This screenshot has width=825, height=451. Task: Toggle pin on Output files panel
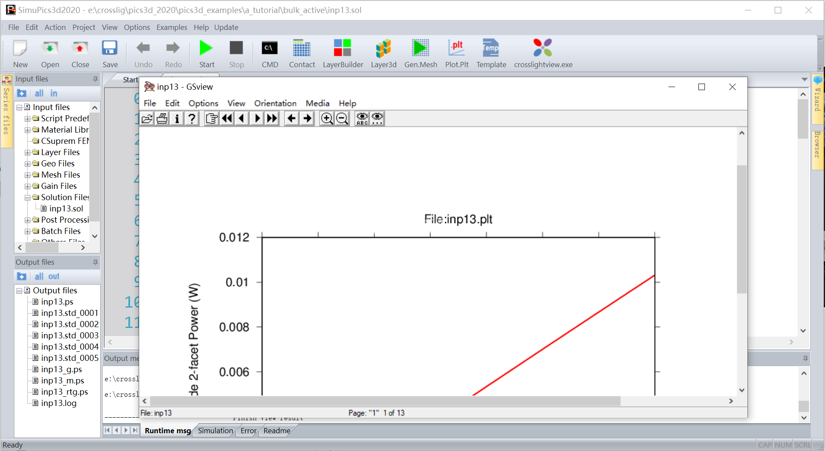(x=95, y=263)
